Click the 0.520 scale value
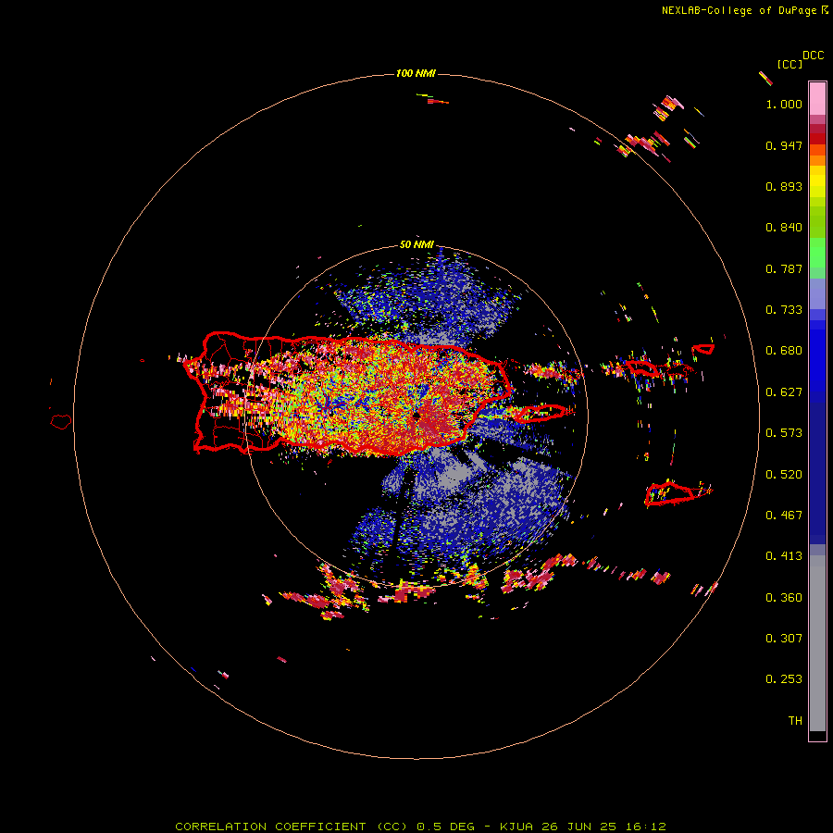Screen dimensions: 833x833 784,475
